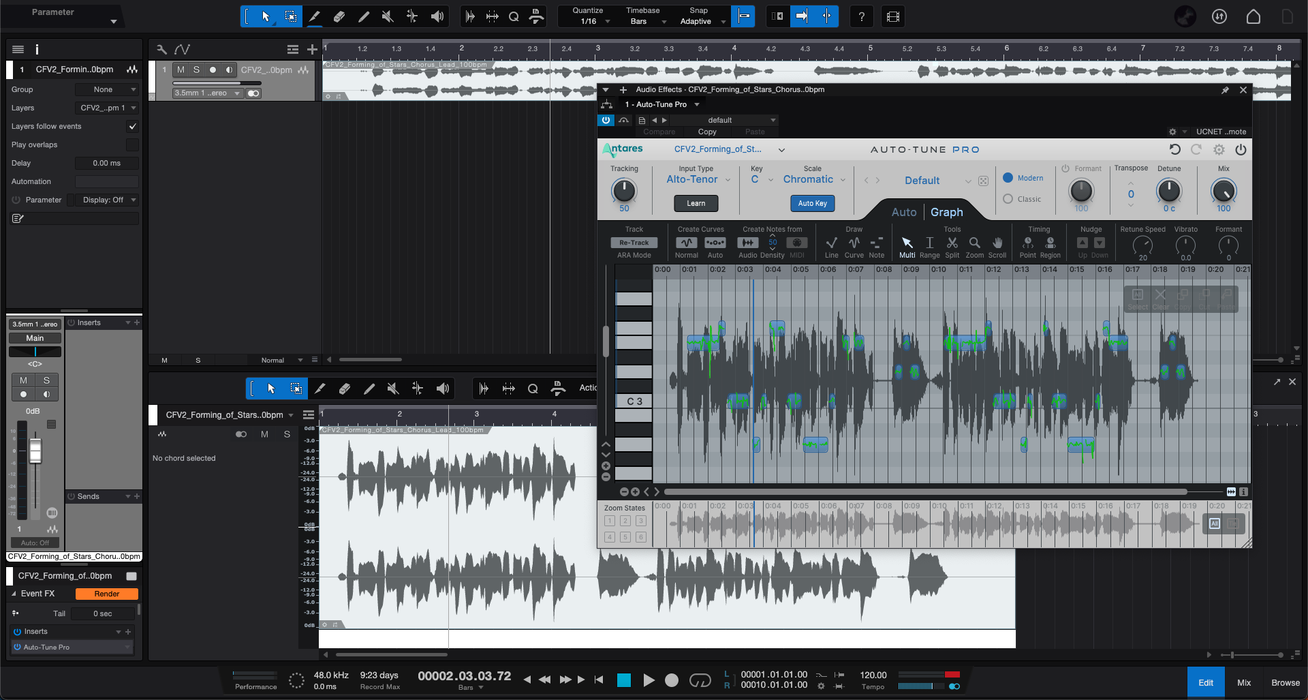Select Split scissors tool in Auto-Tune
This screenshot has width=1308, height=700.
pyautogui.click(x=952, y=243)
